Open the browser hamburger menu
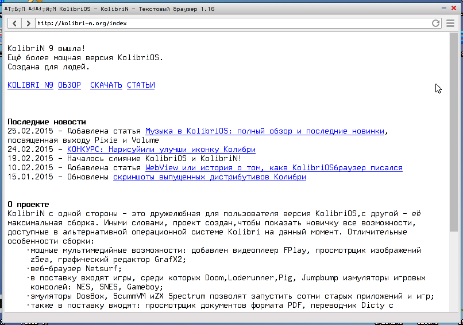Viewport: 463px width, 325px height. pyautogui.click(x=450, y=24)
